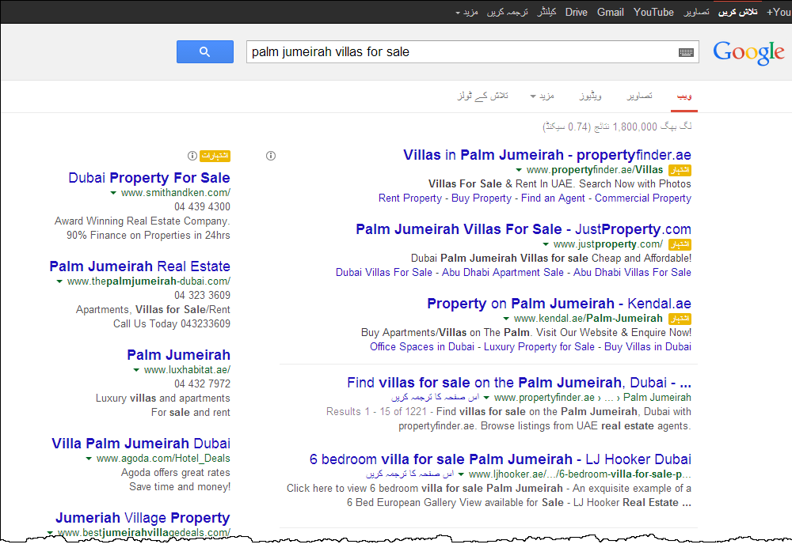Click phone number 04 439 4300
The height and width of the screenshot is (544, 792).
[203, 206]
